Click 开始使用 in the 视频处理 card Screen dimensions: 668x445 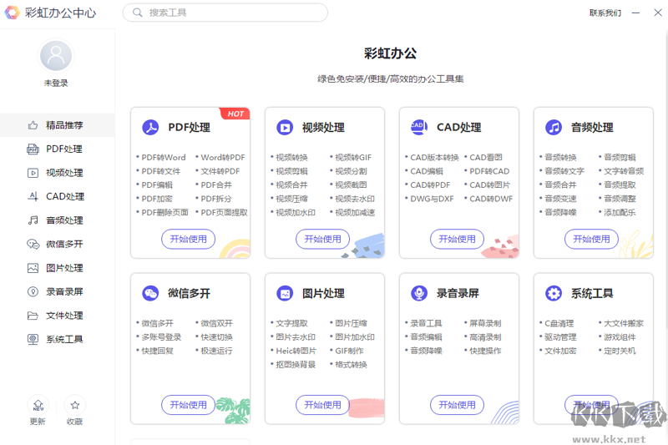322,239
